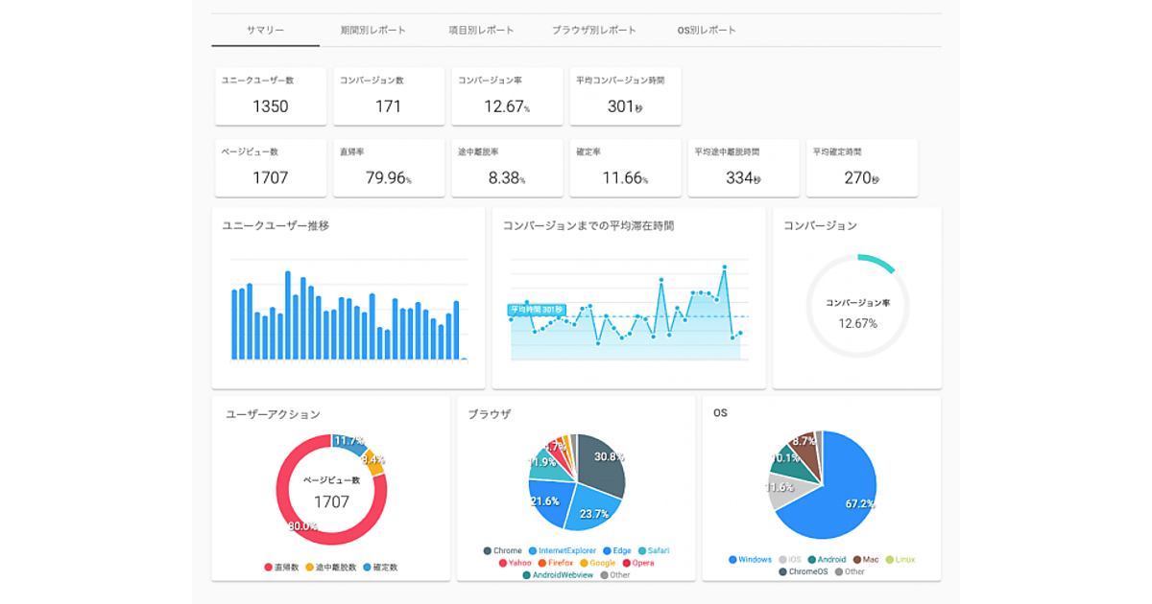The height and width of the screenshot is (604, 1152).
Task: Toggle the 確定数 legend item
Action: 380,568
